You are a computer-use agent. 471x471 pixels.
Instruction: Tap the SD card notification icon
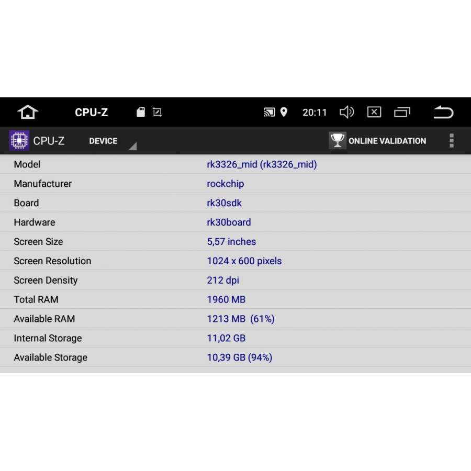click(x=141, y=112)
